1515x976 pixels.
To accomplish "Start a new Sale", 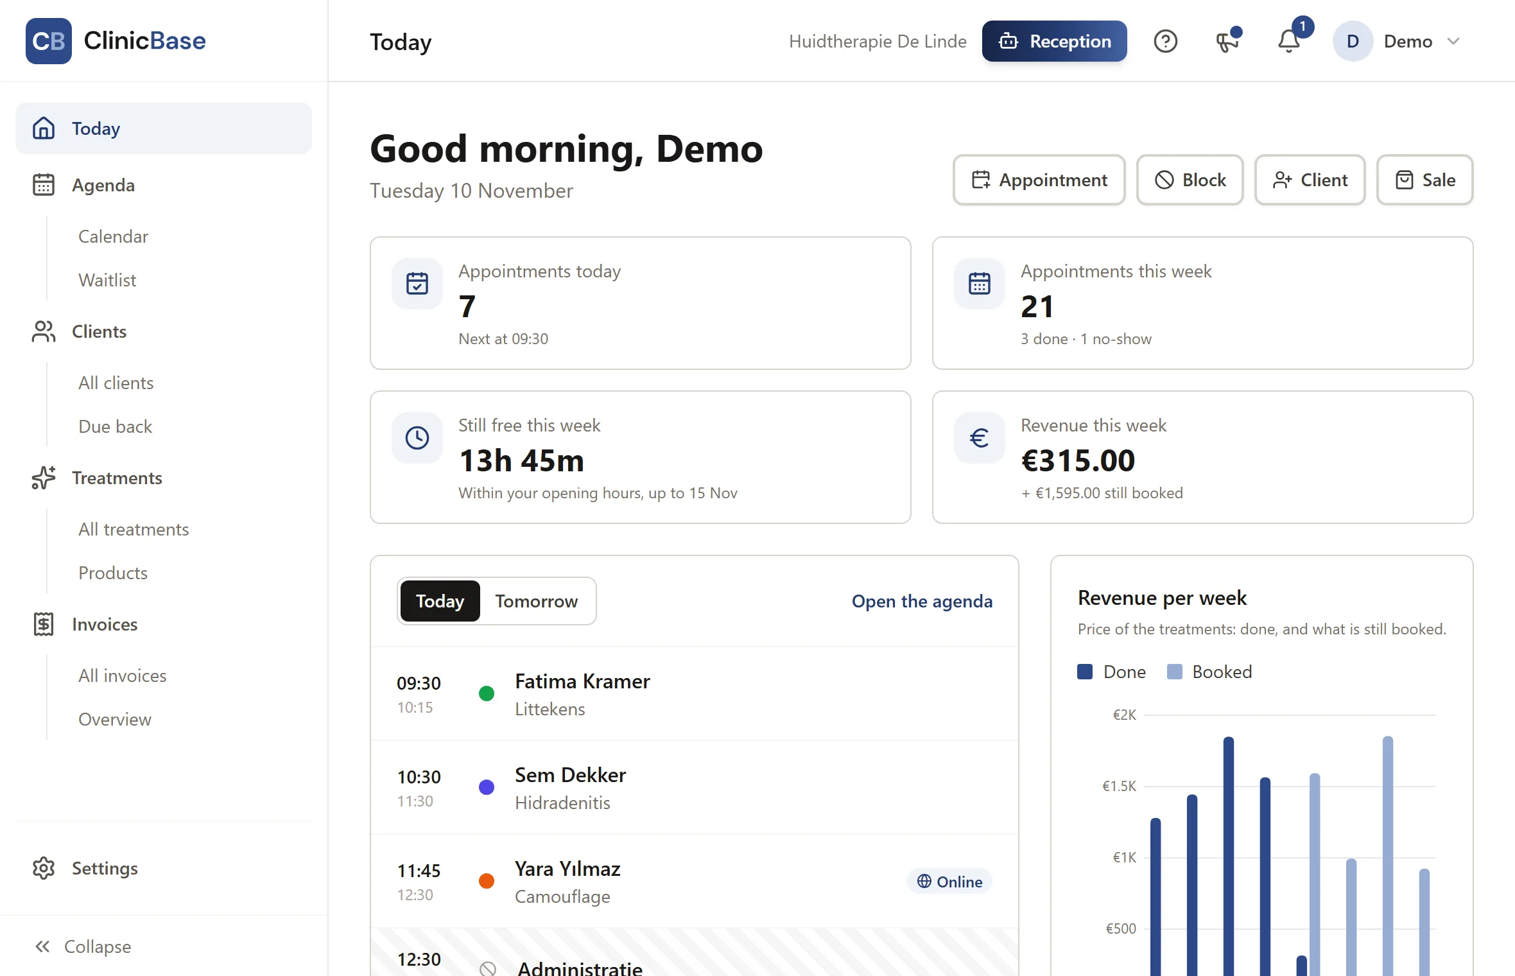I will [1425, 180].
